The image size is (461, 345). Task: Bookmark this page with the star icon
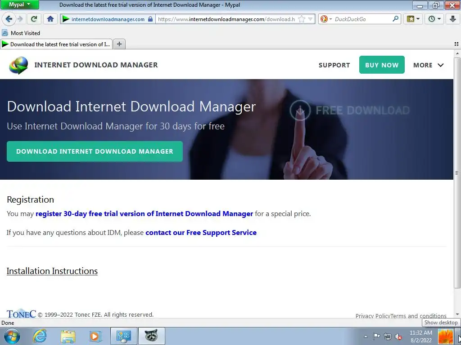pyautogui.click(x=302, y=19)
